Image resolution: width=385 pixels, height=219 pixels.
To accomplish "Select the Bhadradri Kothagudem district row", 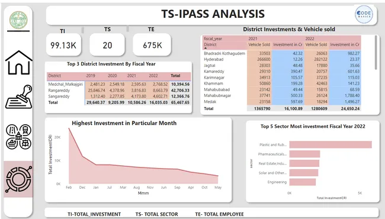I will (281, 53).
